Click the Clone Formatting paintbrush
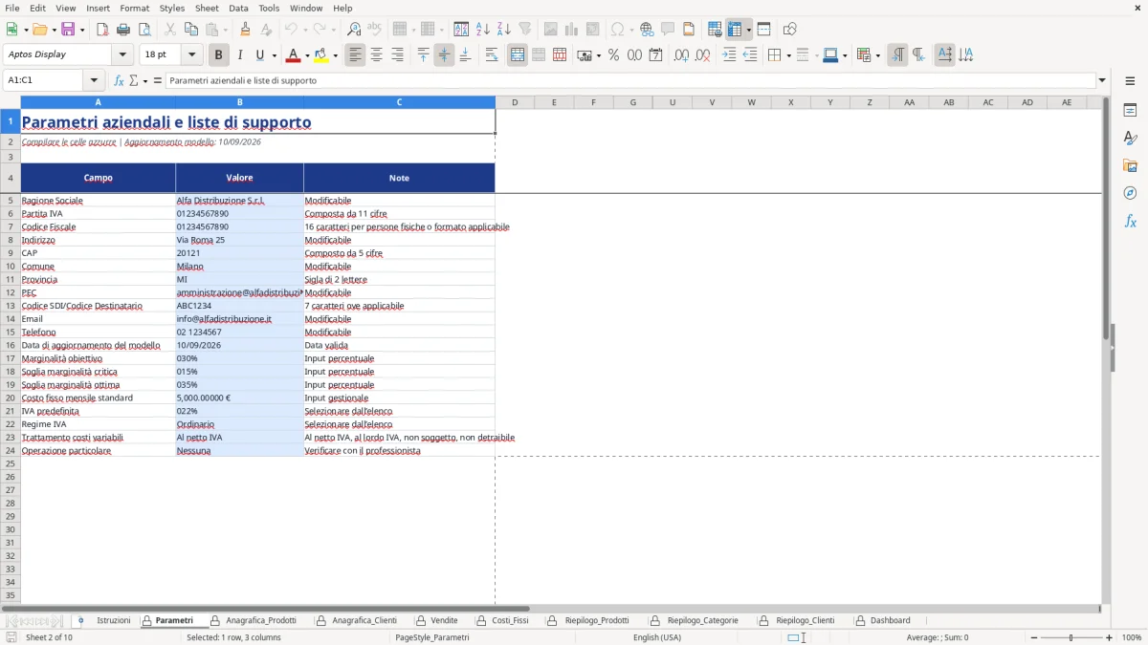The width and height of the screenshot is (1148, 645). coord(245,30)
